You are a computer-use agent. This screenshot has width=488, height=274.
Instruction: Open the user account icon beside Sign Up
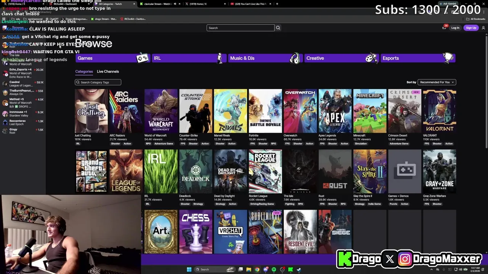[x=483, y=28]
